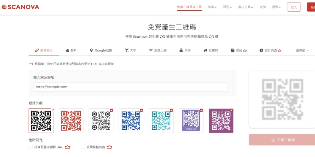
Task: Switch to the 無線上網 tab
Action: coord(158,51)
